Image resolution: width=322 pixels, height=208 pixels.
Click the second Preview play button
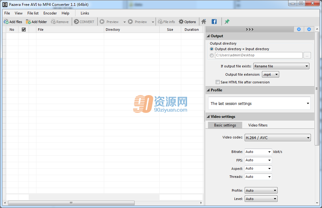click(130, 22)
